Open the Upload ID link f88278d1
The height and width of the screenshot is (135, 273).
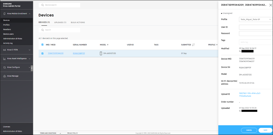coord(250,95)
